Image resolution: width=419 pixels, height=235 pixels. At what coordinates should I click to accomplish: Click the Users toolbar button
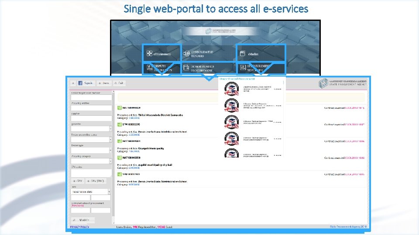(104, 83)
